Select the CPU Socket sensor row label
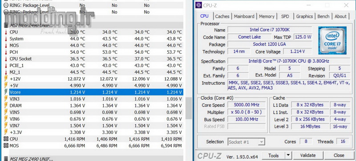This screenshot has width=356, height=161. tap(20, 59)
